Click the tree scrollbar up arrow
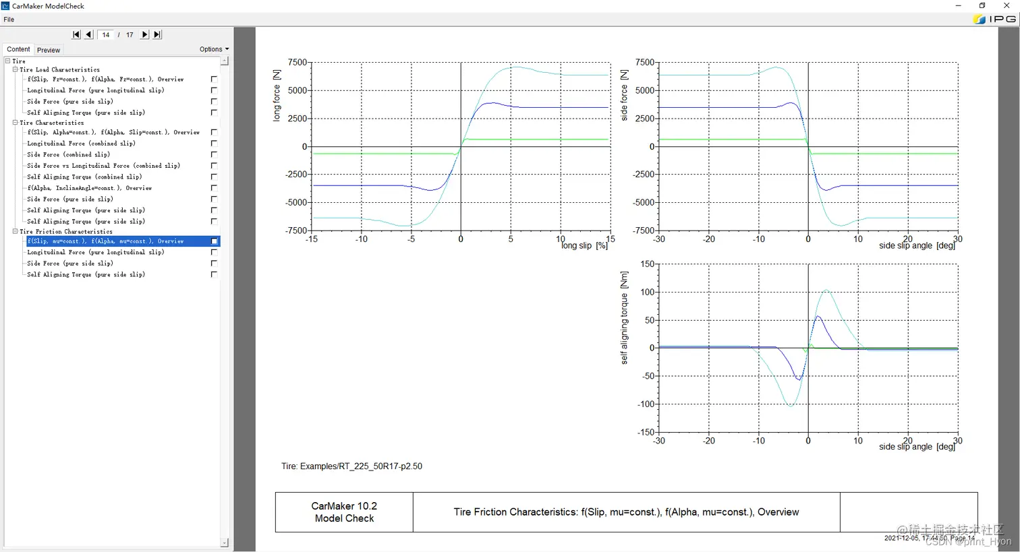The image size is (1020, 552). (x=225, y=61)
